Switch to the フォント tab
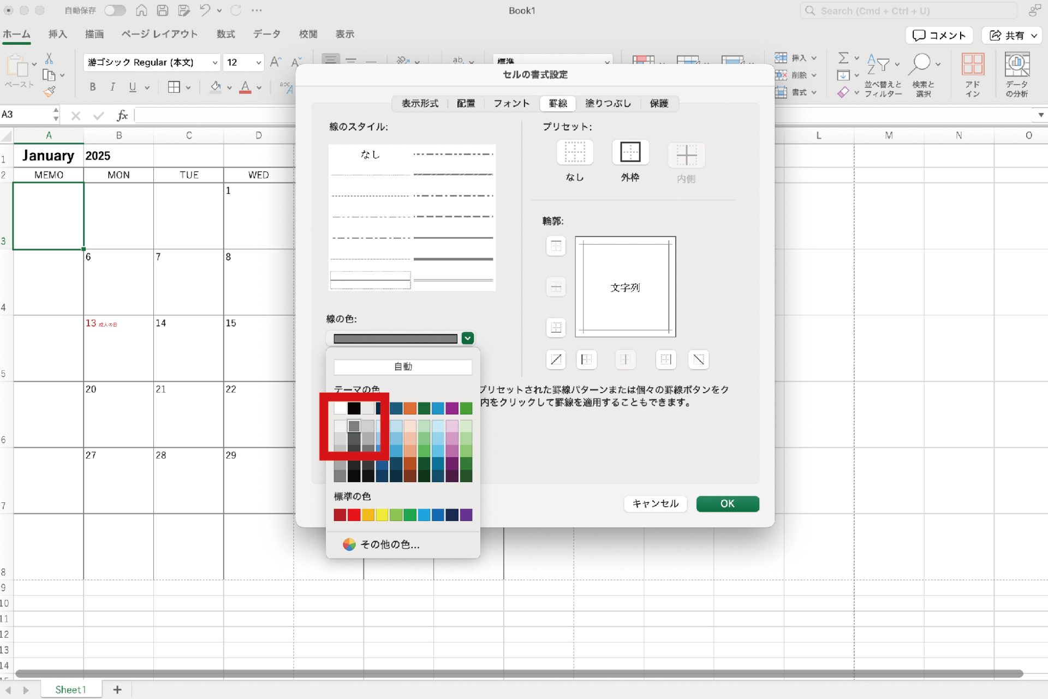This screenshot has height=699, width=1048. 511,103
